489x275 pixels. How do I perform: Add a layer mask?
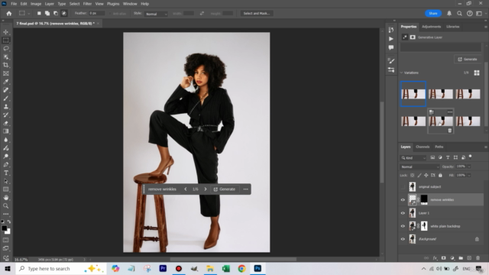pyautogui.click(x=443, y=258)
